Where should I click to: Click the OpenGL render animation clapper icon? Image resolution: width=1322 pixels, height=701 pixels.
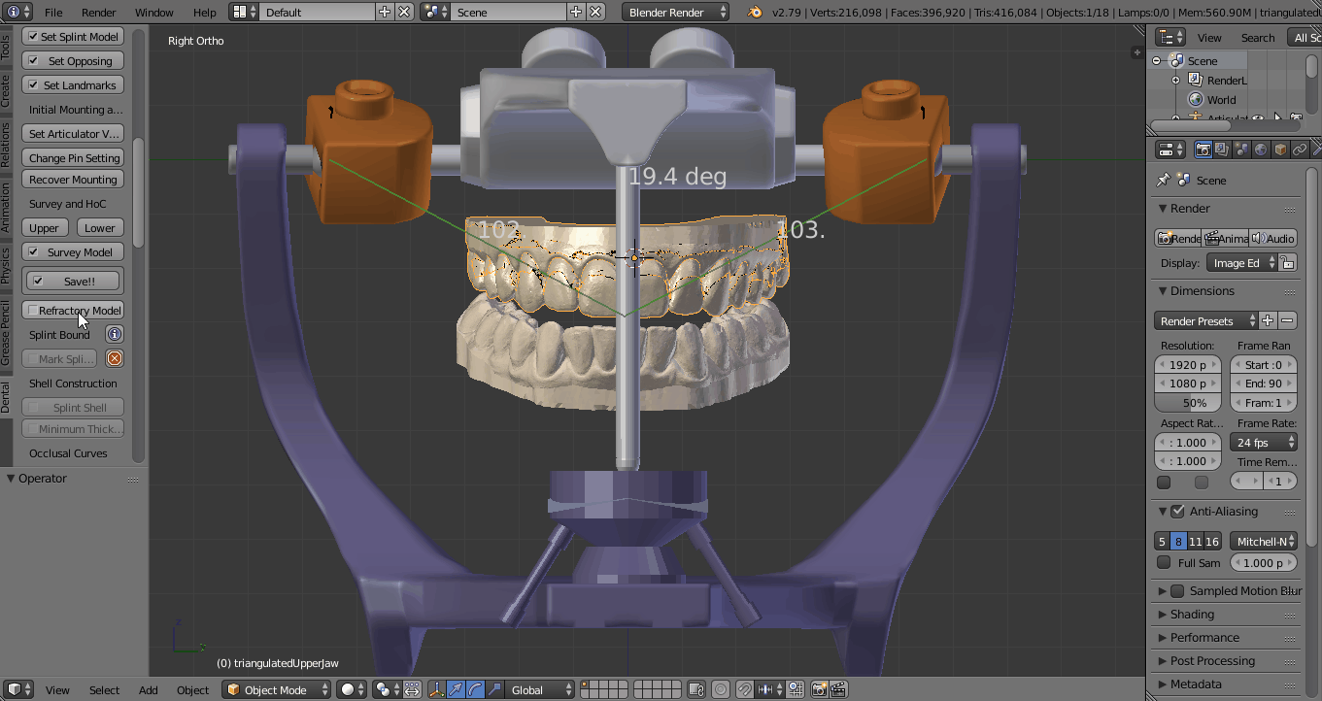point(838,689)
